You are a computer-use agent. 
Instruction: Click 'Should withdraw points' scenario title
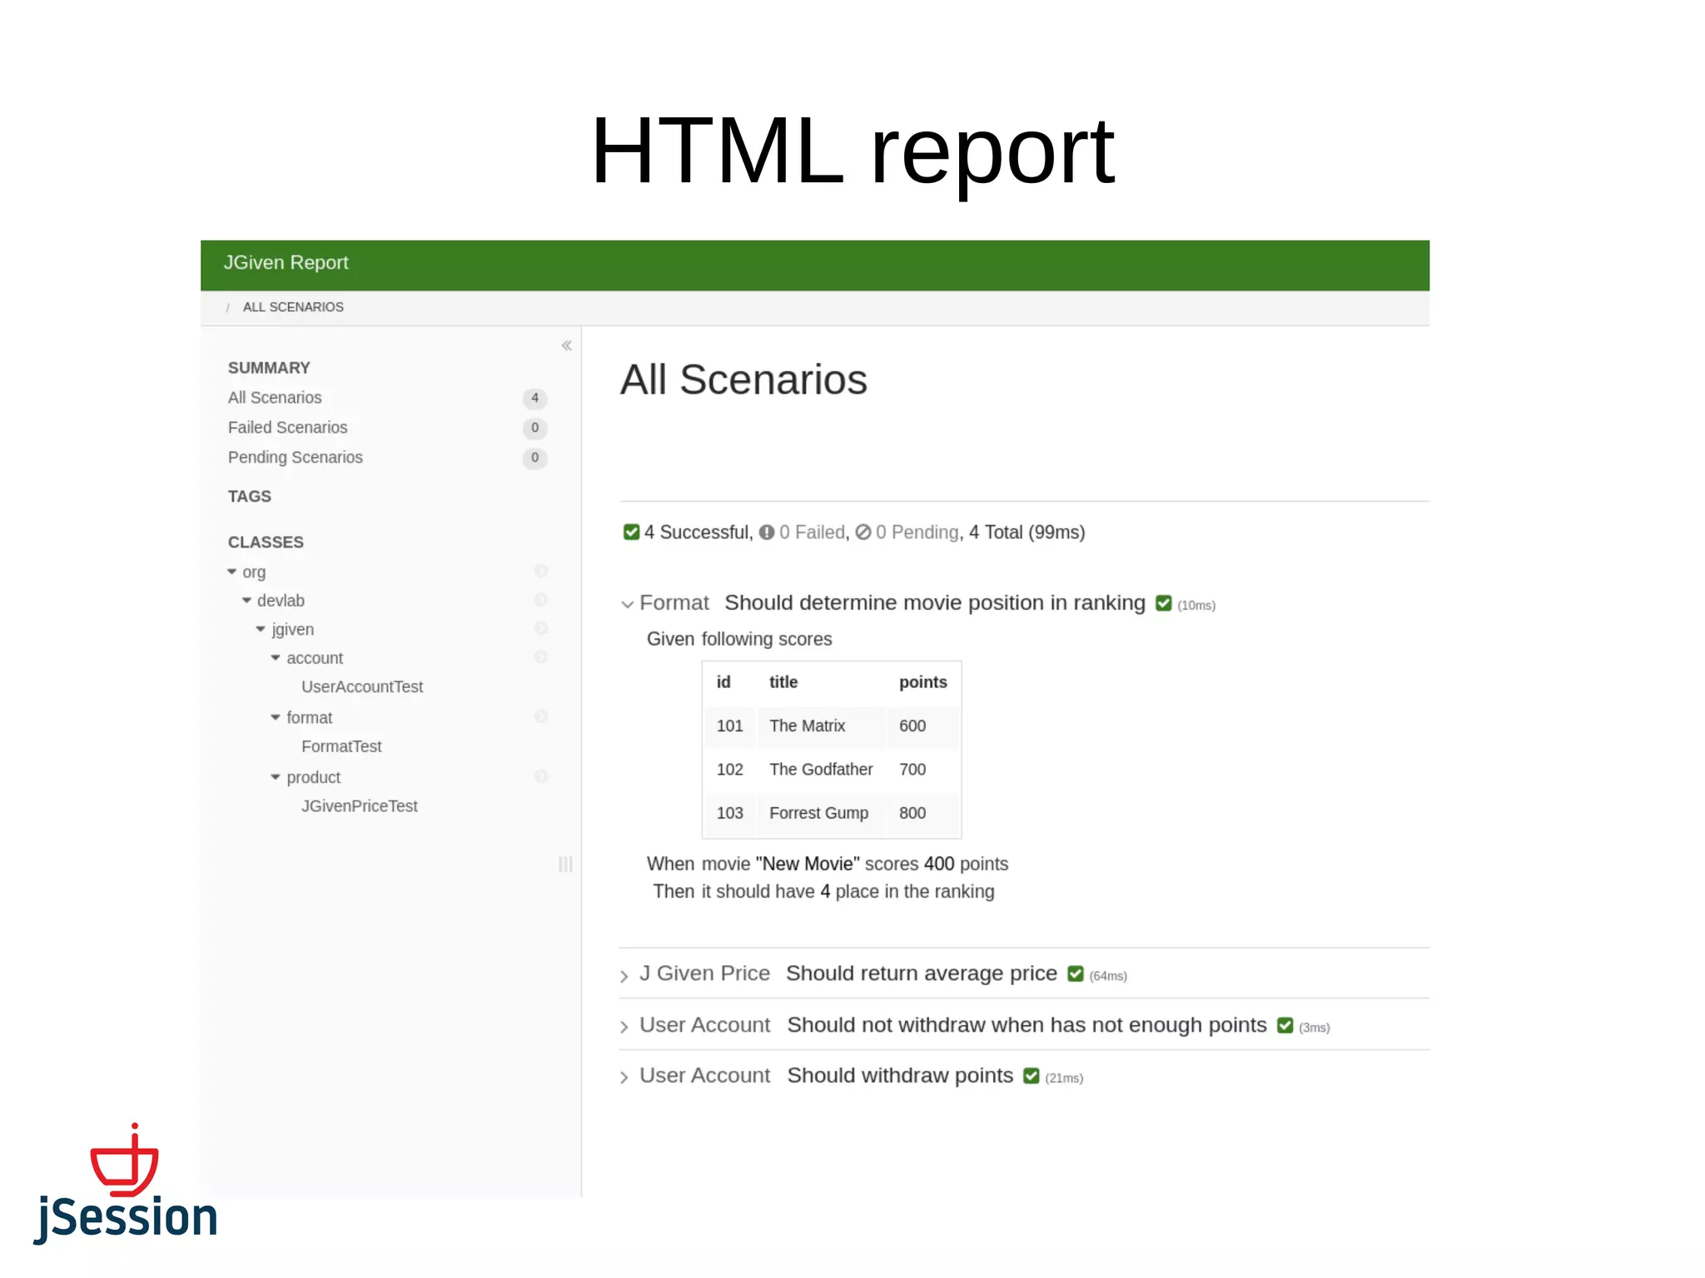[x=900, y=1076]
